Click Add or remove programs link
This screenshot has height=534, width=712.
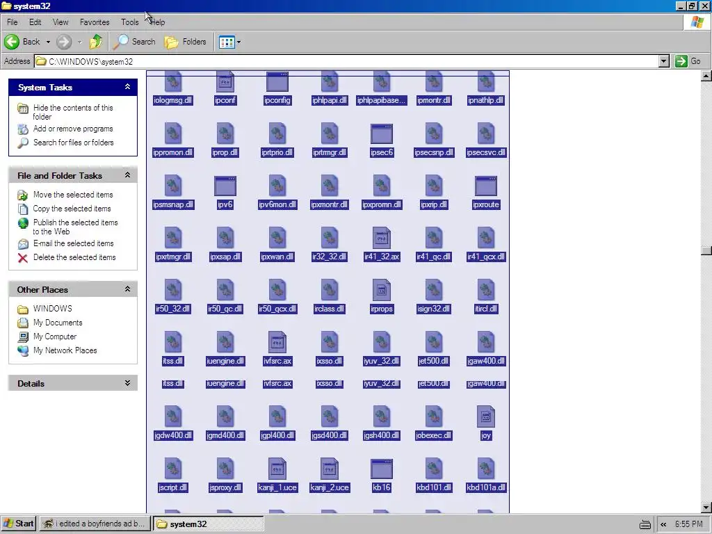click(x=72, y=129)
